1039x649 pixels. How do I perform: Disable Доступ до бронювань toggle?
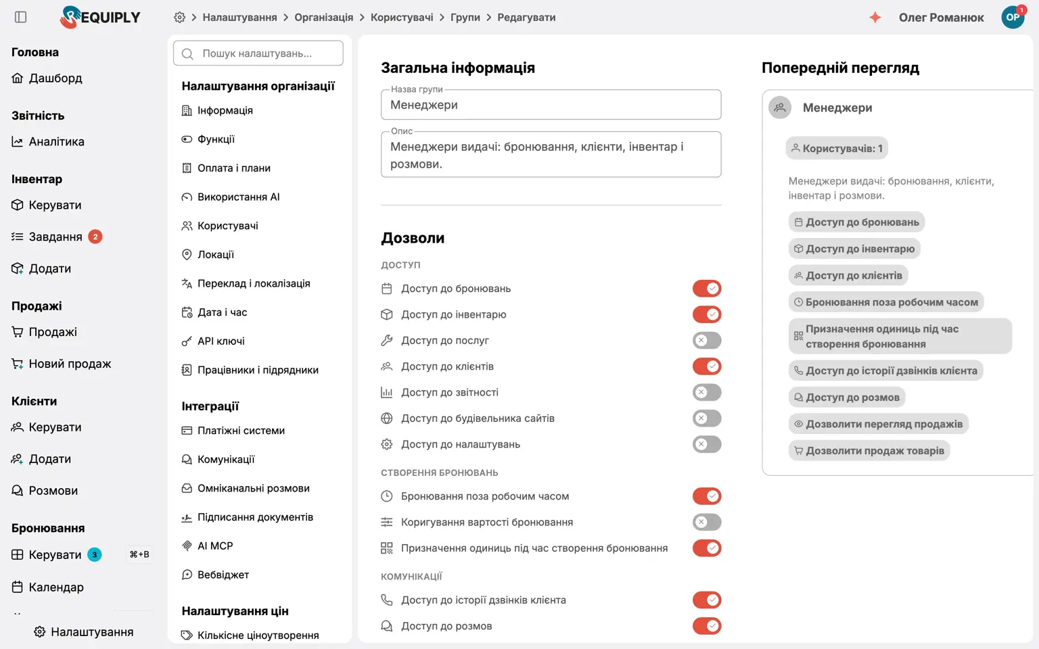[707, 289]
